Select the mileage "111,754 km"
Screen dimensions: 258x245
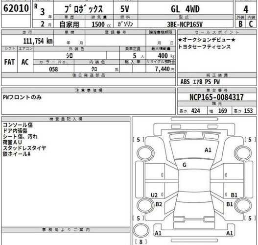[x=38, y=41]
